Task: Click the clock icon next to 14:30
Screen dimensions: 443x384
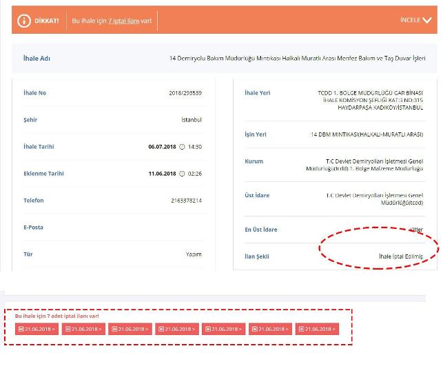Action: tap(182, 147)
